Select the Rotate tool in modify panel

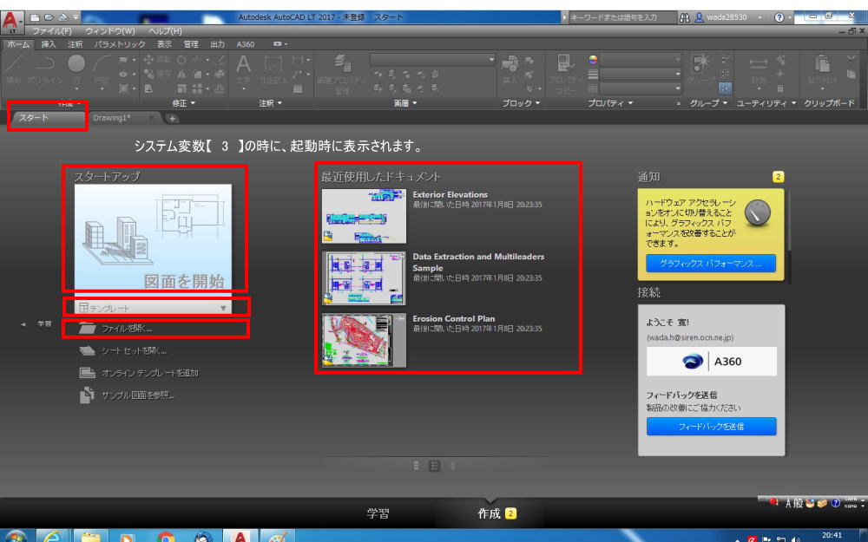point(181,59)
